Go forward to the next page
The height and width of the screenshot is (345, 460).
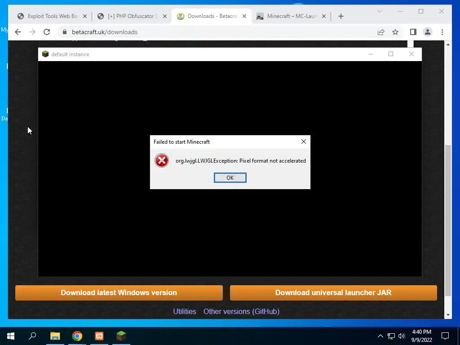(x=32, y=32)
